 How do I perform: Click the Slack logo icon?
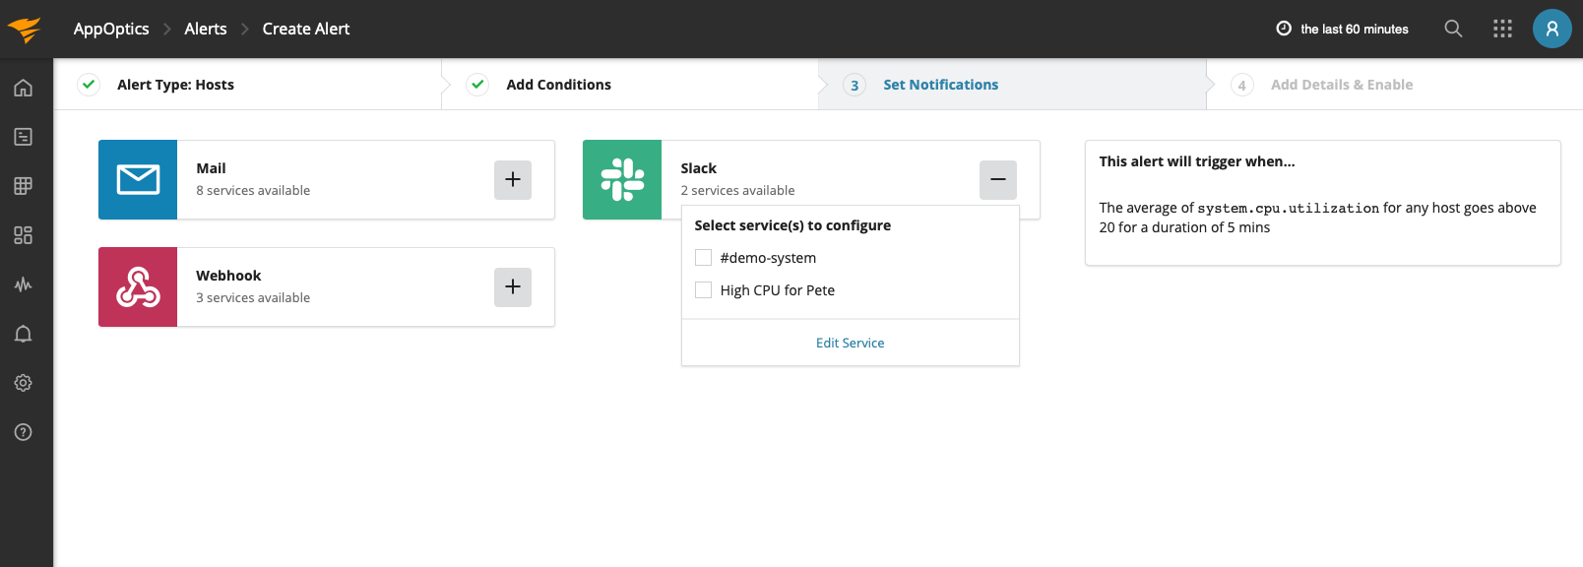click(x=622, y=179)
